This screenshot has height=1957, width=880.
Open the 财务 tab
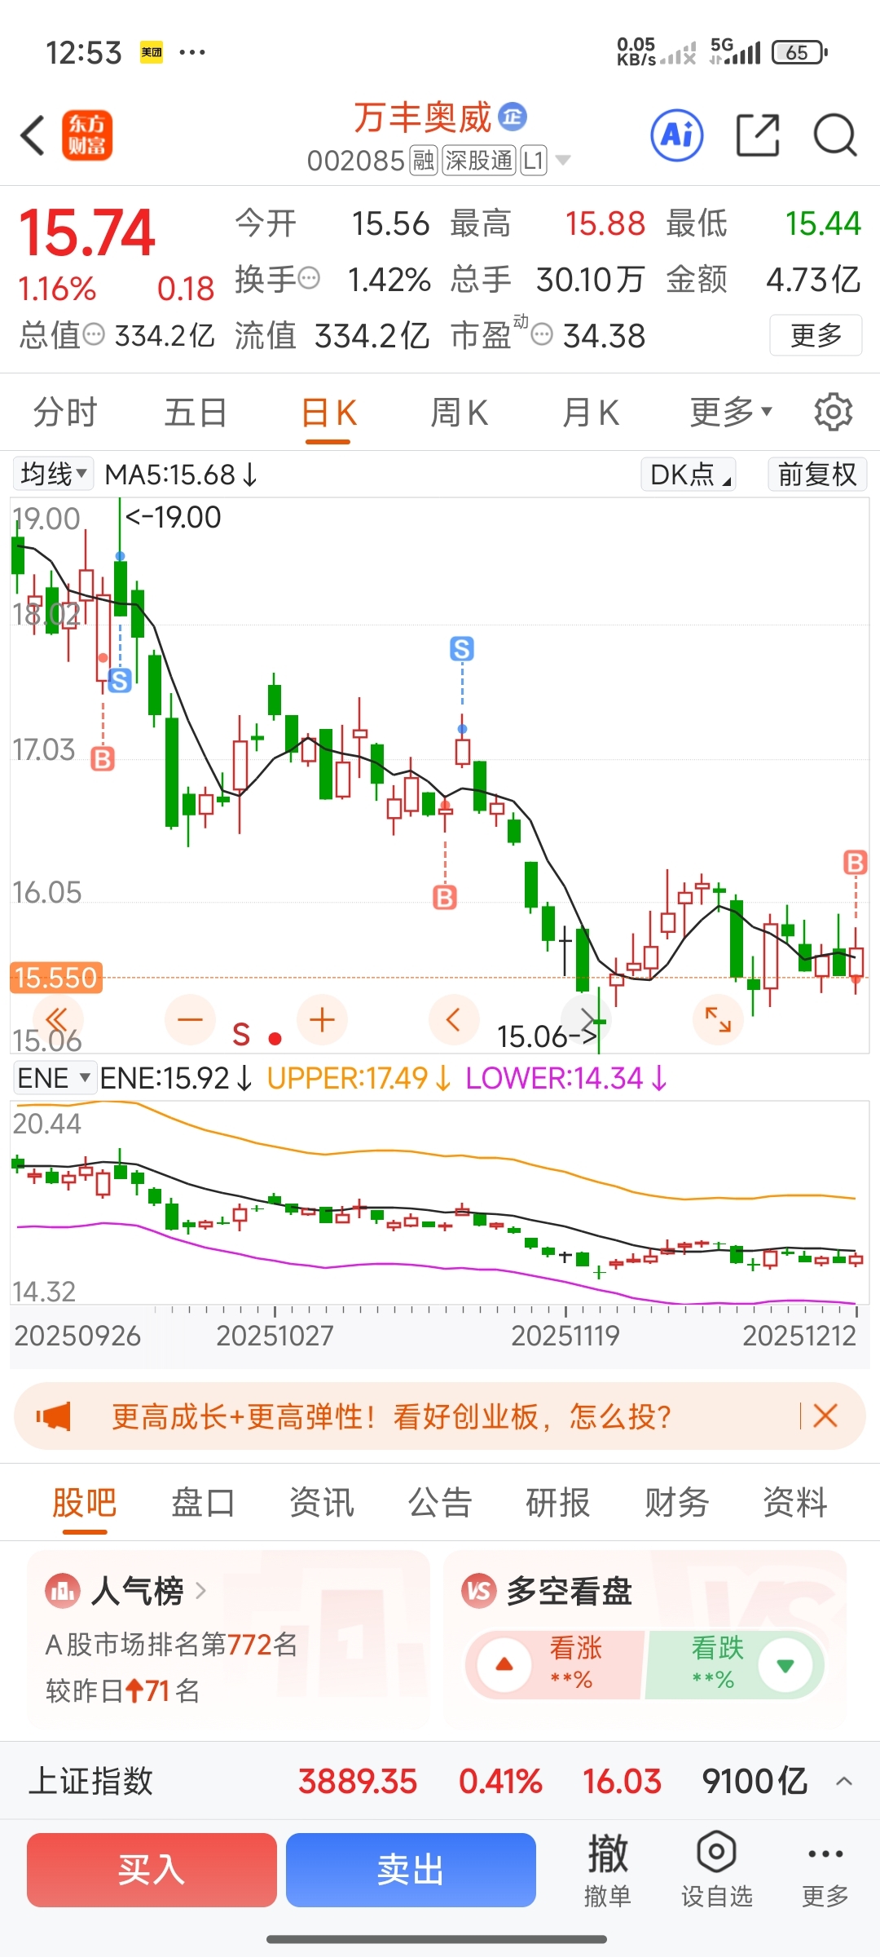pos(677,1501)
